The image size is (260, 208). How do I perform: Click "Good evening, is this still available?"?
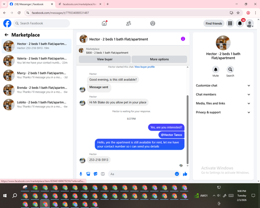[x=113, y=80]
